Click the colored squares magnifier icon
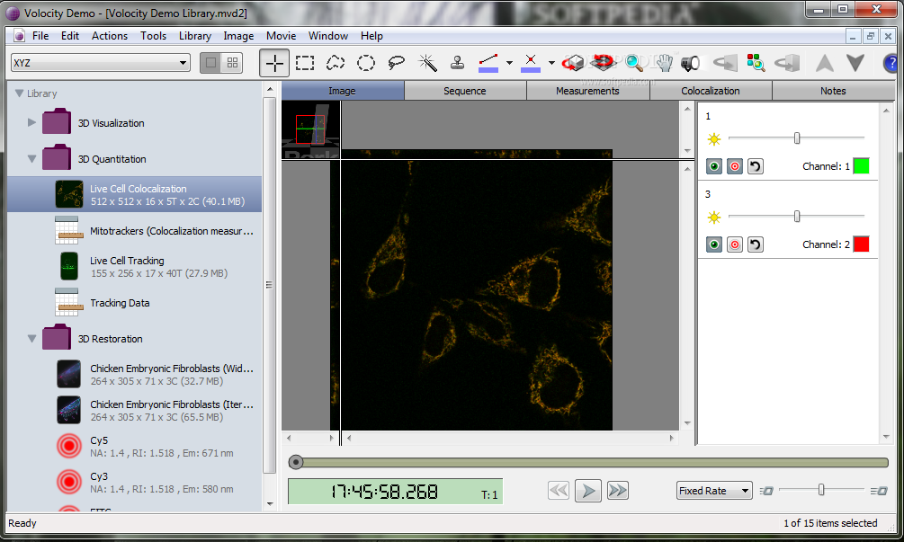This screenshot has width=904, height=542. [756, 63]
